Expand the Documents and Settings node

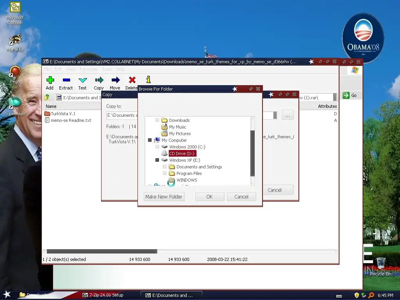click(164, 166)
